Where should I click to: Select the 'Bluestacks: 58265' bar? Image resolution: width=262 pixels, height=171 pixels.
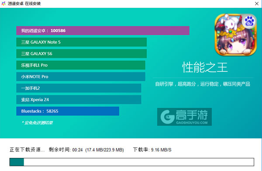point(68,111)
